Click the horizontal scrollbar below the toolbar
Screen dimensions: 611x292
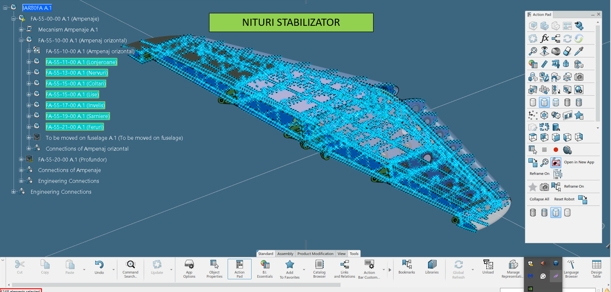[x=178, y=284]
